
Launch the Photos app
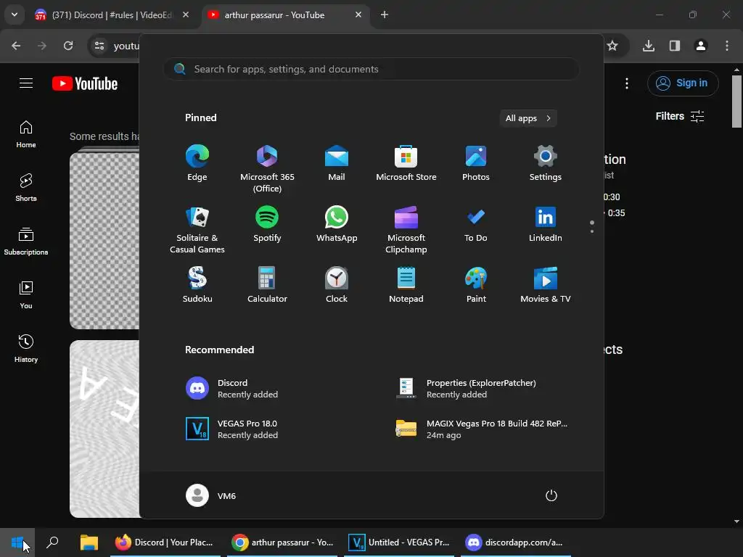(x=476, y=163)
